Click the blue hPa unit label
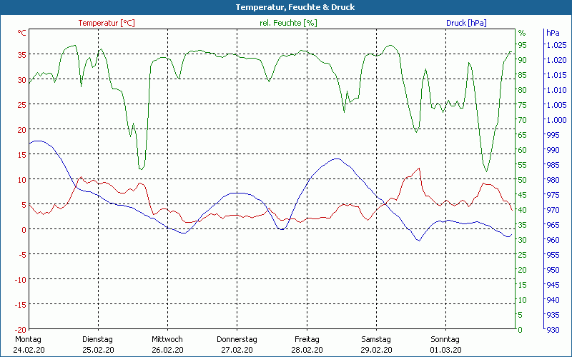 tap(553, 33)
